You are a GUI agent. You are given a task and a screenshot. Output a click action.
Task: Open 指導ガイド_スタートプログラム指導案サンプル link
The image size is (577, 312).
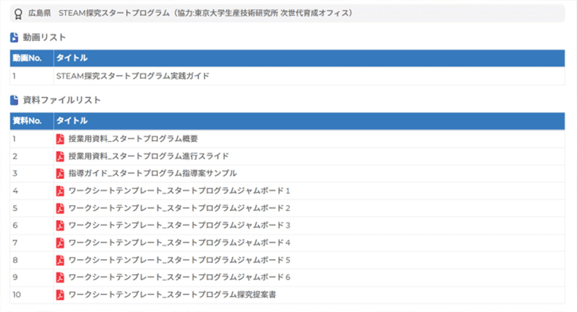tap(152, 173)
